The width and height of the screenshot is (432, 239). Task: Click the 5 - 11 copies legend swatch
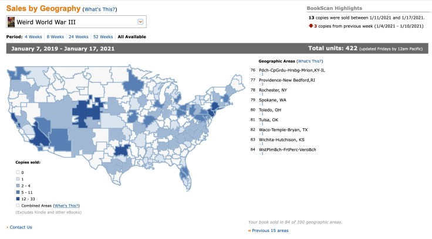18,192
